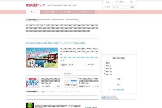
Task: Click the 検索 search button
Action: coord(132,7)
